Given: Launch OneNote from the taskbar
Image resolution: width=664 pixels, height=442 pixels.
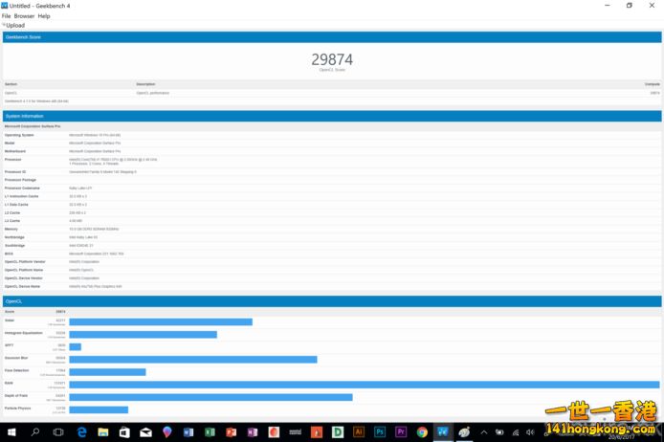Looking at the screenshot, I should coord(253,431).
